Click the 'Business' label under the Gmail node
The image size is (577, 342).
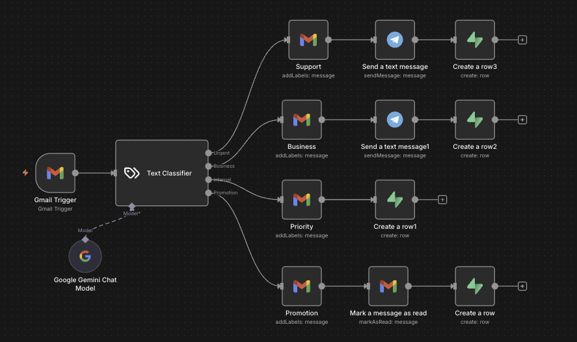(x=302, y=147)
